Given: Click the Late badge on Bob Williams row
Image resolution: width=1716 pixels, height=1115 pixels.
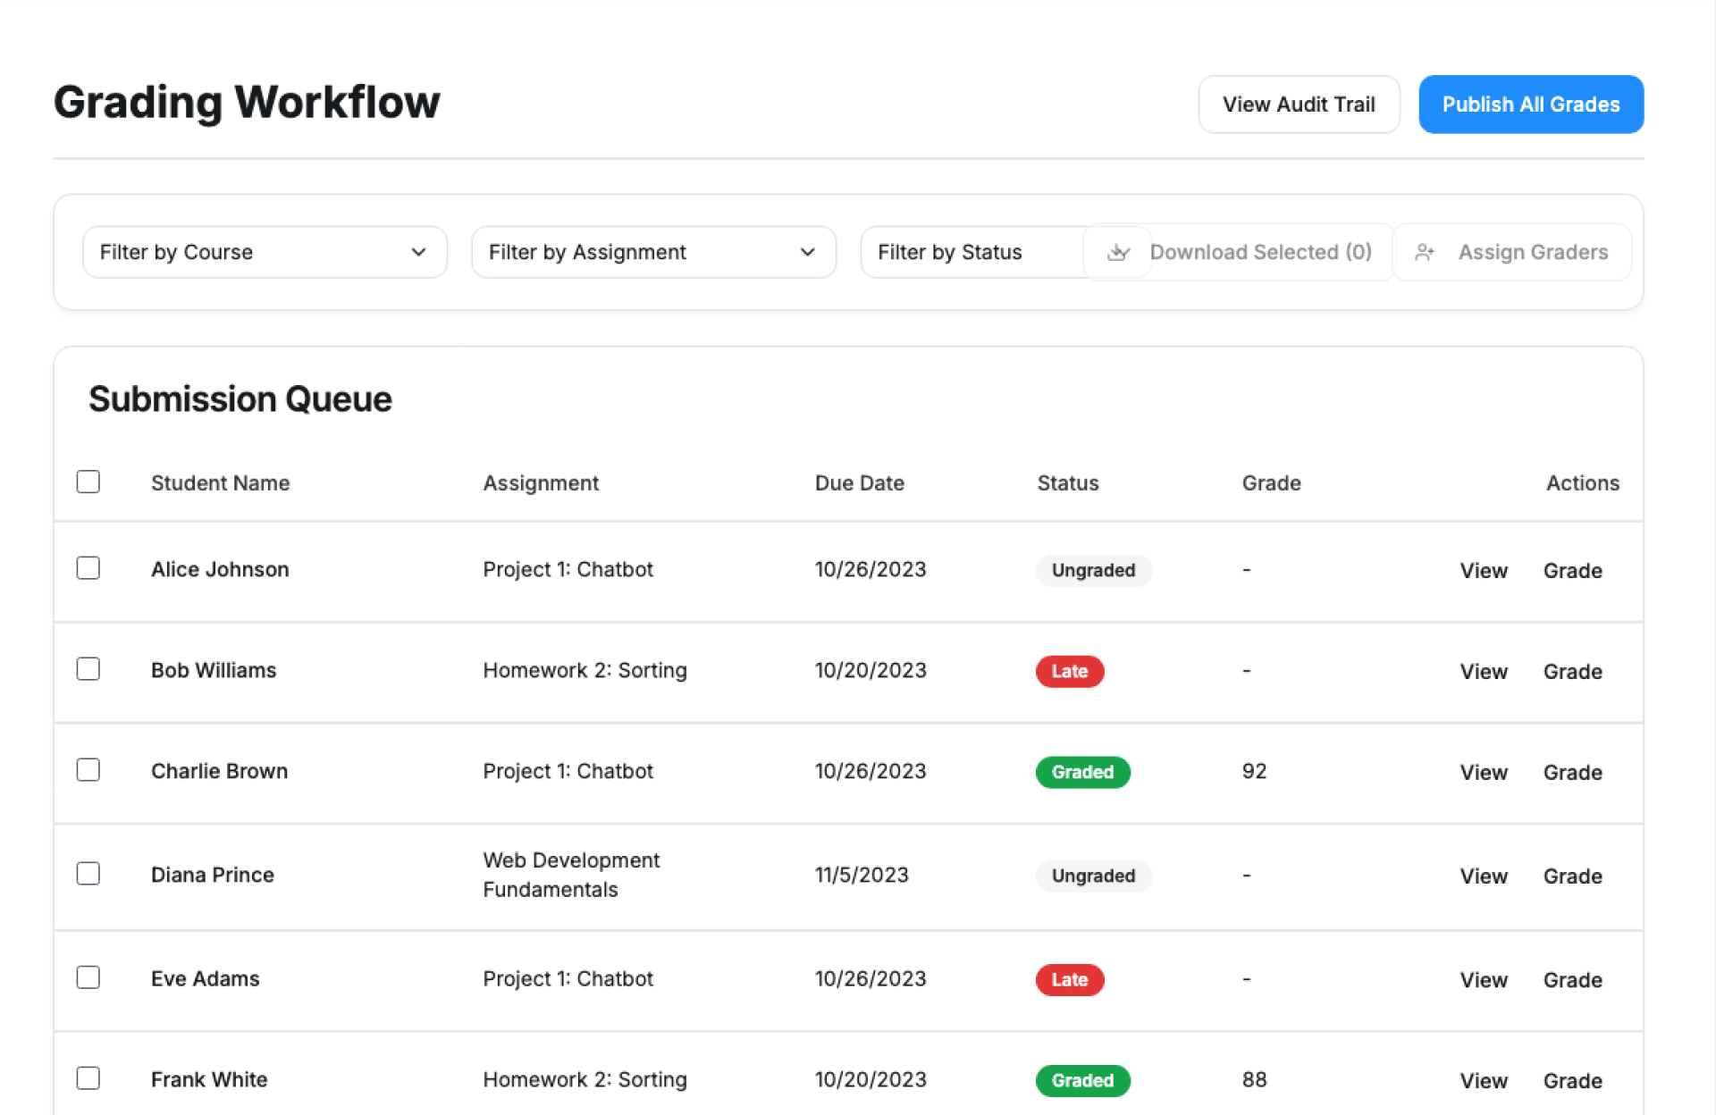Looking at the screenshot, I should (1069, 671).
